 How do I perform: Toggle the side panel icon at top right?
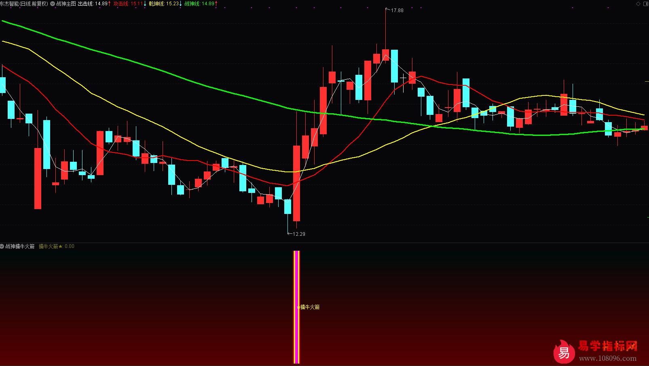click(645, 4)
